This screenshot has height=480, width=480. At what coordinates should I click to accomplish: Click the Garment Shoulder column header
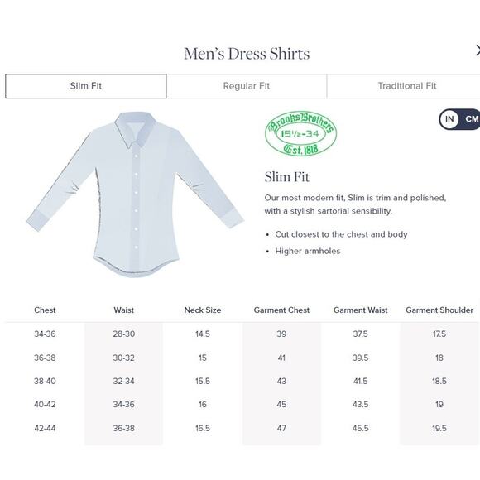[x=439, y=310]
